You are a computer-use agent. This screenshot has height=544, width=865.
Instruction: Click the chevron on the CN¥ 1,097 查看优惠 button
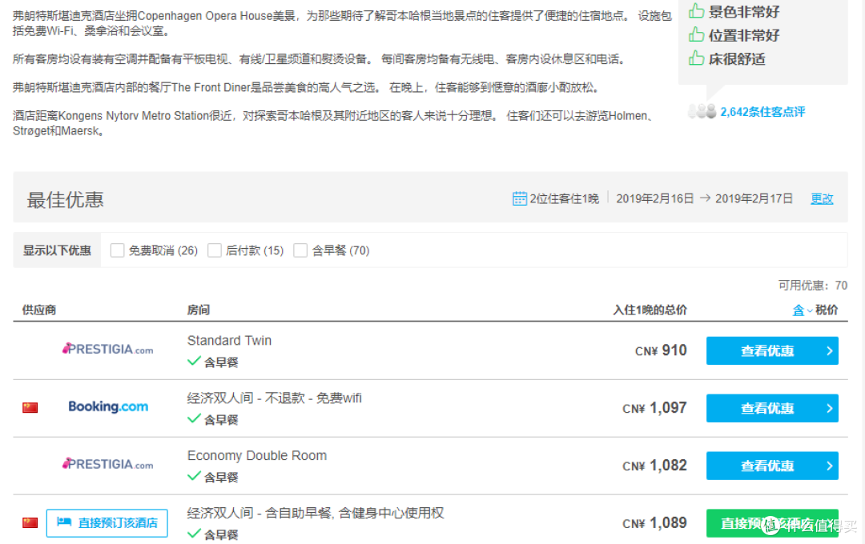pos(829,409)
